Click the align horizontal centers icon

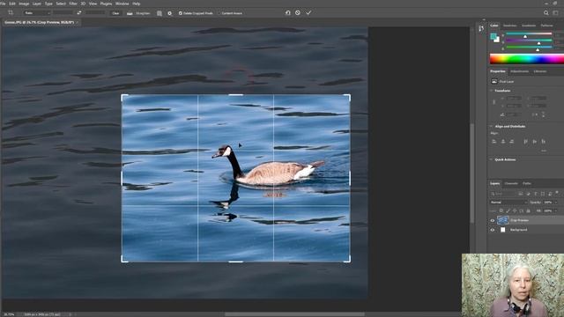[x=503, y=142]
